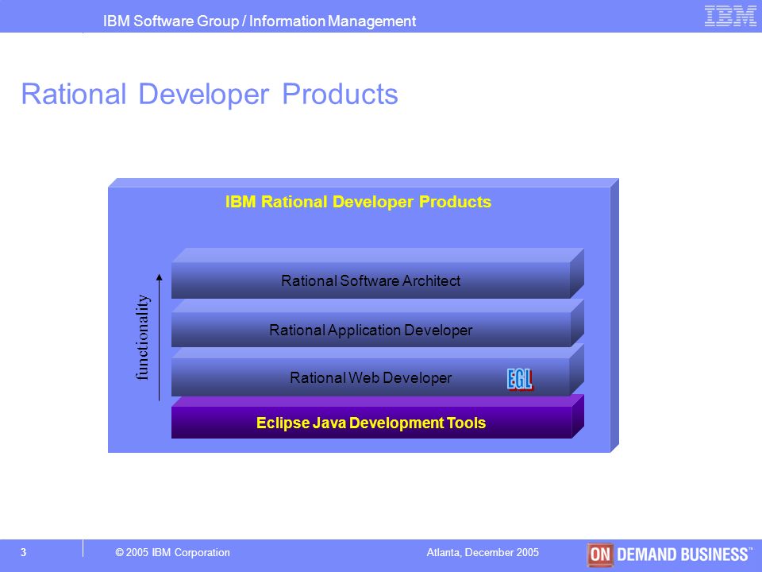Click the slide title Rational Developer Products
Screen dimensions: 762x572
pyautogui.click(x=210, y=94)
